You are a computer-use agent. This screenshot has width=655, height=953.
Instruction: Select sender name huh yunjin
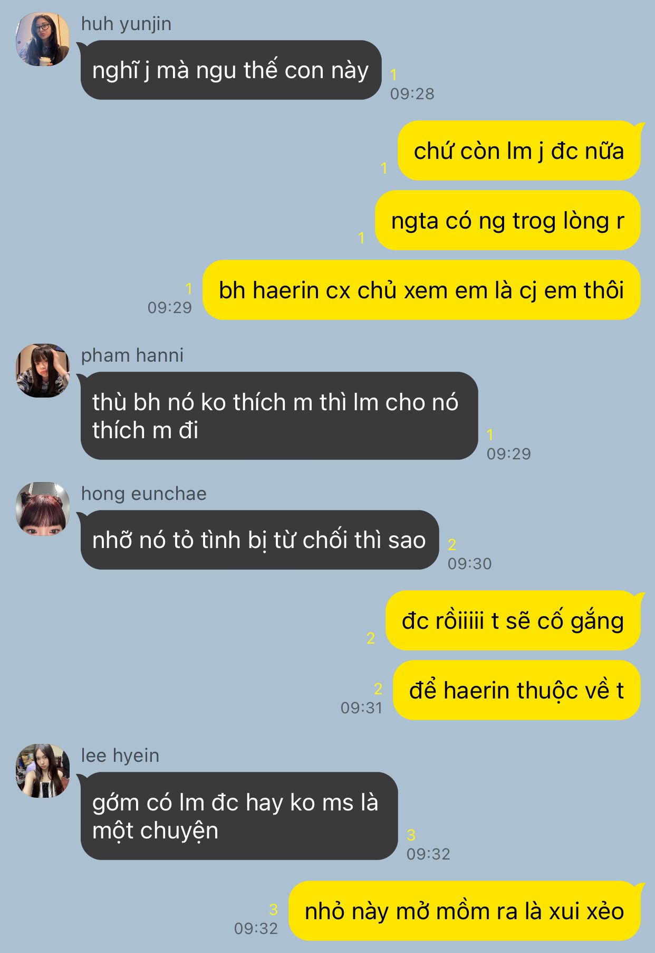click(126, 24)
